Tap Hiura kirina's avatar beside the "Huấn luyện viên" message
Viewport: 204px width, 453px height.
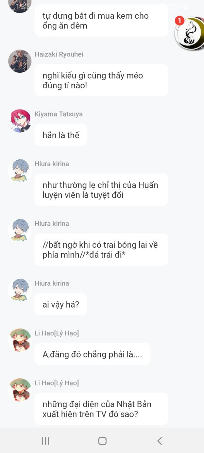[20, 171]
